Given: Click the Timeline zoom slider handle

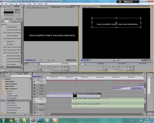Looking at the screenshot, I should click(40, 115).
